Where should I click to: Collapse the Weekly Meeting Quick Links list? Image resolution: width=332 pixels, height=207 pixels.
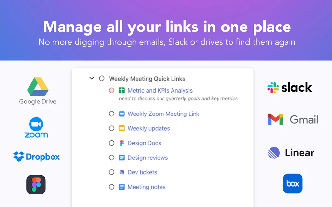click(92, 78)
